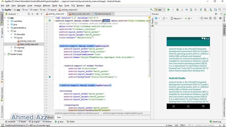Open the design surface layers dropdown
Viewport: 226px width, 127px height.
coord(157,18)
